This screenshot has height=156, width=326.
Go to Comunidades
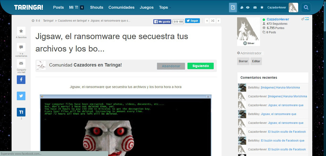121,7
